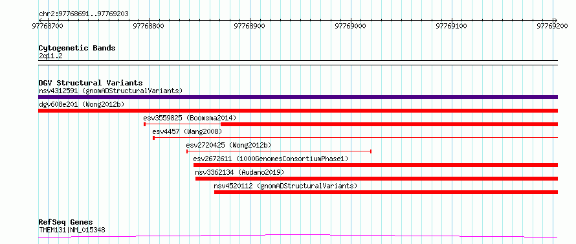Click the esv4457 thin red variant line
Viewport: 576px width, 244px height.
355,138
